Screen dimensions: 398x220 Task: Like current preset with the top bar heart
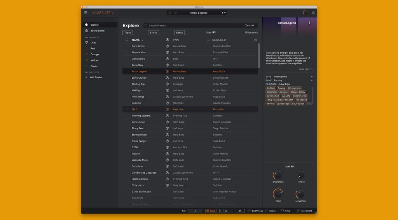coord(175,13)
